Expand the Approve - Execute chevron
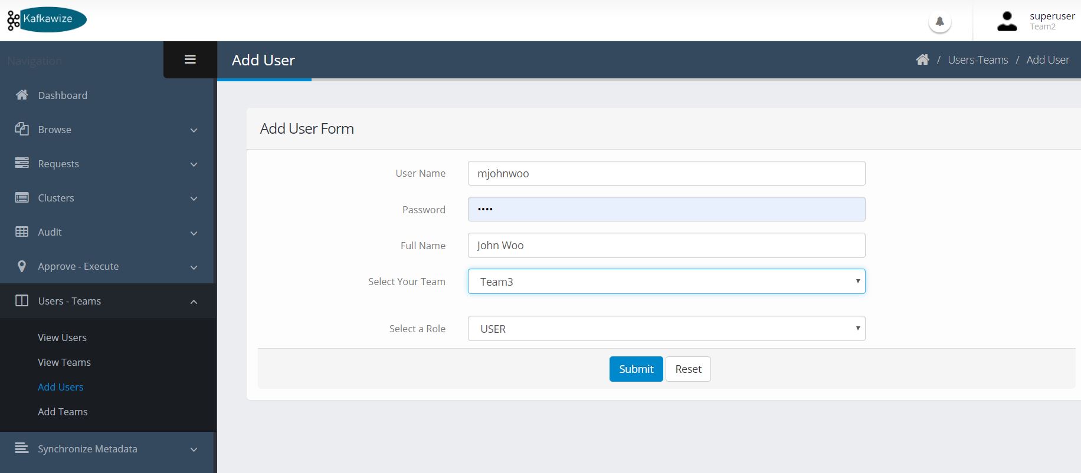This screenshot has width=1081, height=473. (194, 267)
